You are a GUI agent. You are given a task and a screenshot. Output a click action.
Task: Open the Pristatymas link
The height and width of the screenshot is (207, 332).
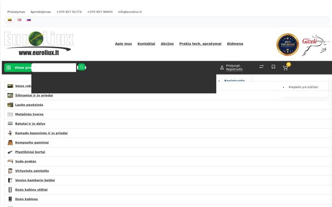pos(16,12)
